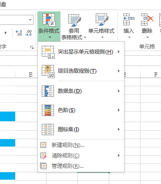This screenshot has width=161, height=184.
Task: Click the 删除 delete cells icon
Action: click(147, 20)
